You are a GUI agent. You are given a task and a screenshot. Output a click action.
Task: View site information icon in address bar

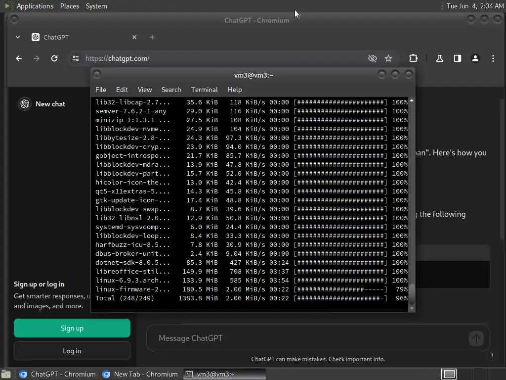pos(76,58)
